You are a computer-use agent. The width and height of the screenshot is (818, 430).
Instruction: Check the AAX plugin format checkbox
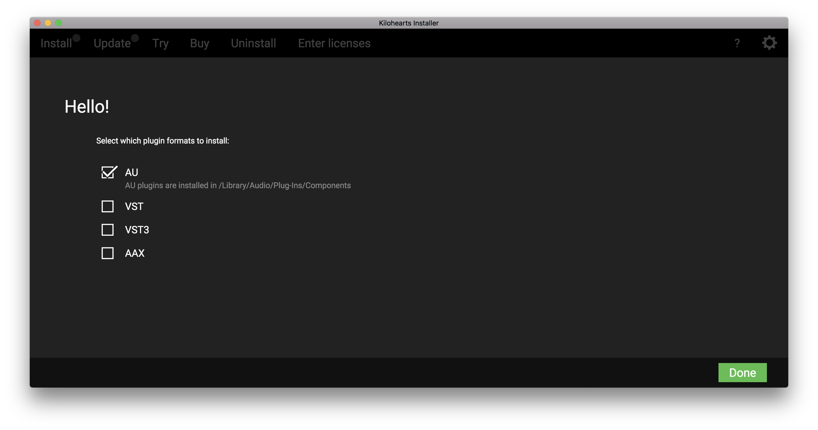108,253
